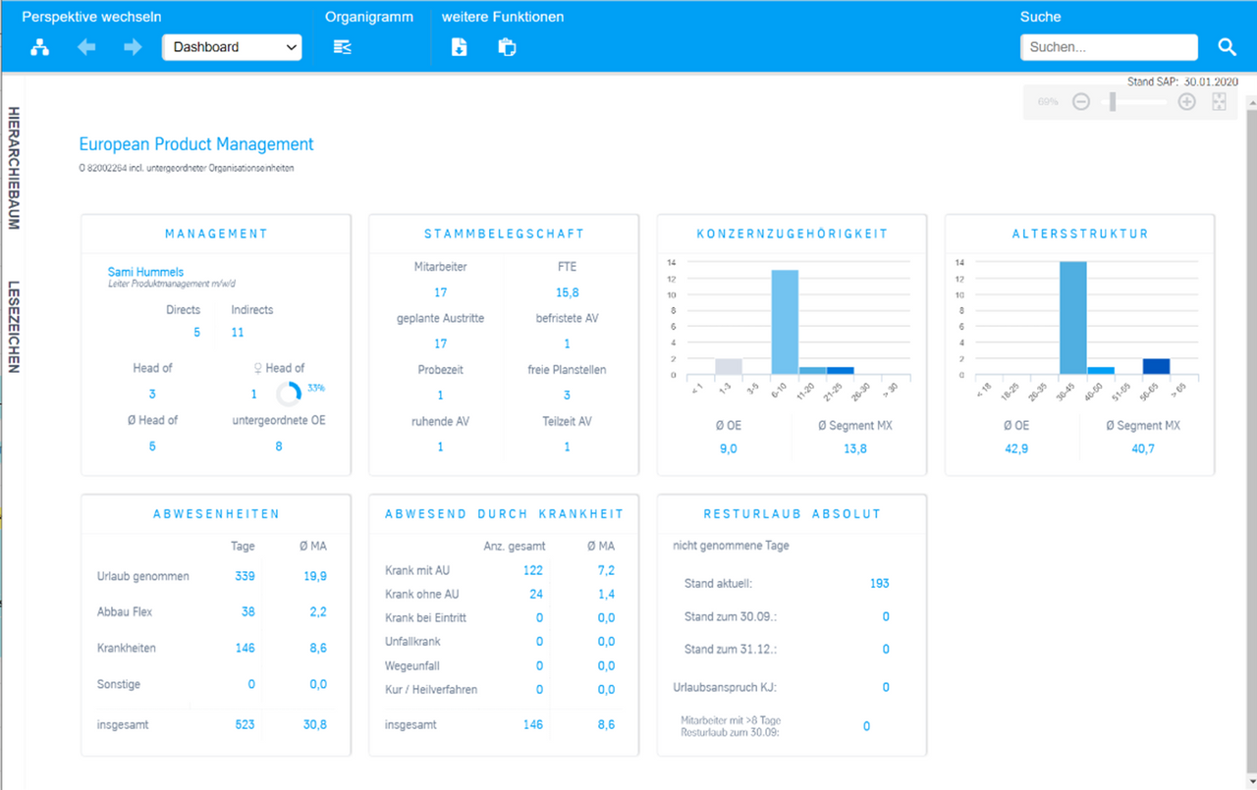Click the org hierarchy icon under Perspektive wechseln

point(39,47)
